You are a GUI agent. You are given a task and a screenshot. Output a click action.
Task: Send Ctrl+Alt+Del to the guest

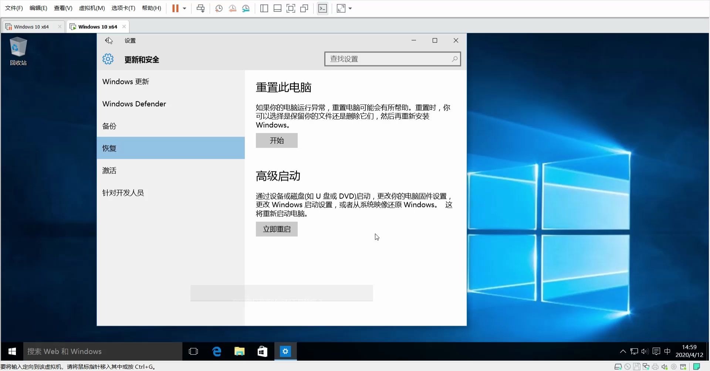(200, 8)
